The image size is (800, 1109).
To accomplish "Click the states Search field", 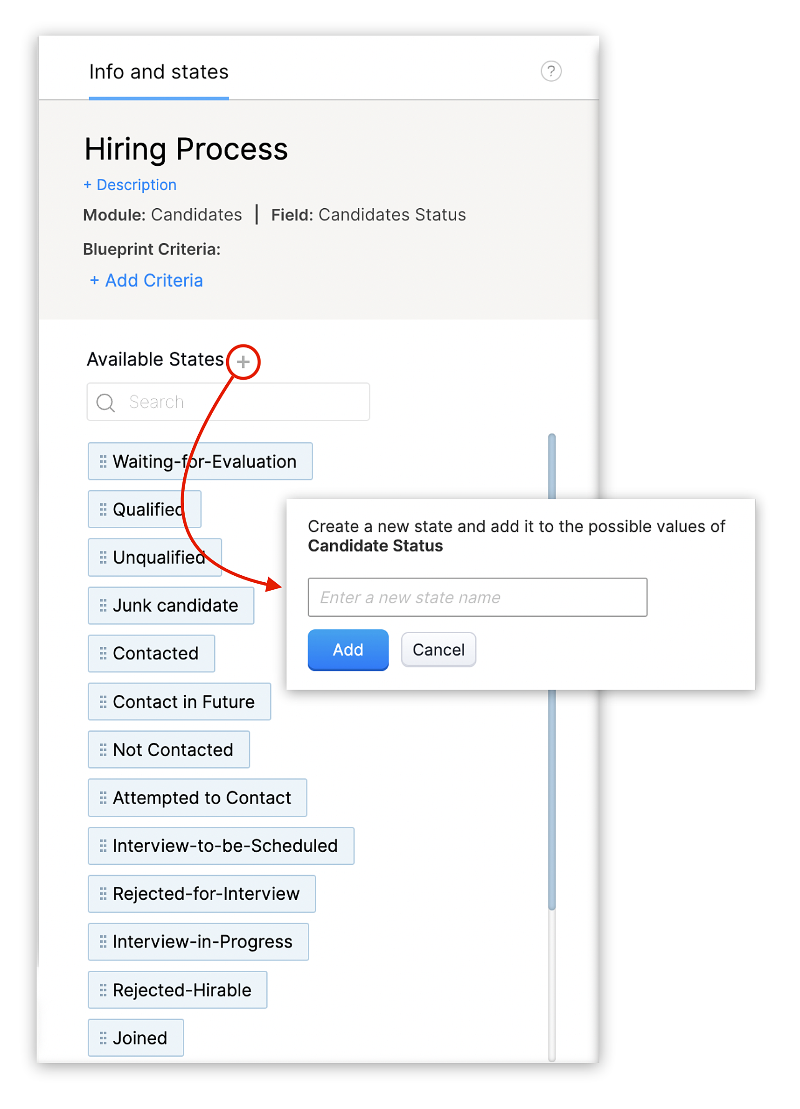I will coord(228,402).
